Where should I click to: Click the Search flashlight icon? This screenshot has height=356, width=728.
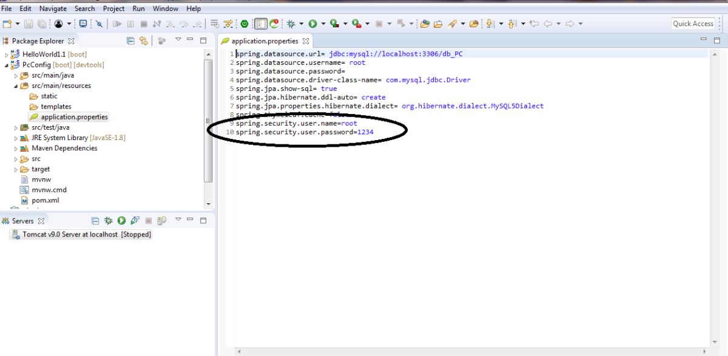coord(452,24)
